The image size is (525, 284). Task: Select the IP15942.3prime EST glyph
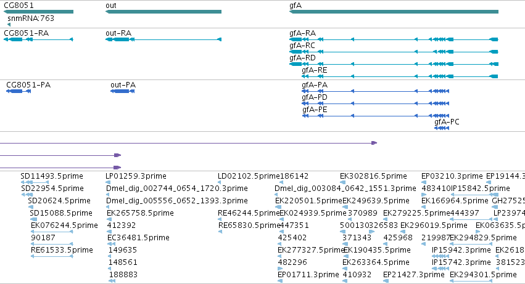tap(440, 256)
